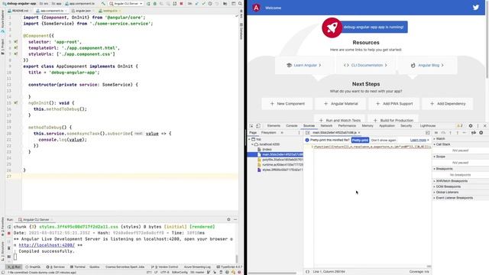Open the DevTools three-dot menu

[x=478, y=125]
